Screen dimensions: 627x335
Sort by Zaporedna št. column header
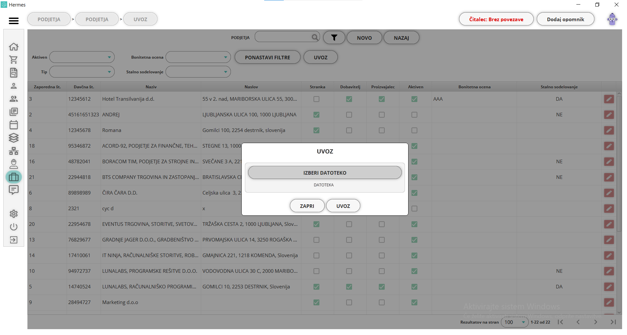point(47,87)
